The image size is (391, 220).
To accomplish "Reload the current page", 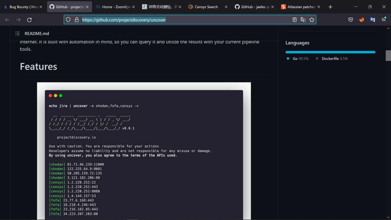I will (29, 20).
